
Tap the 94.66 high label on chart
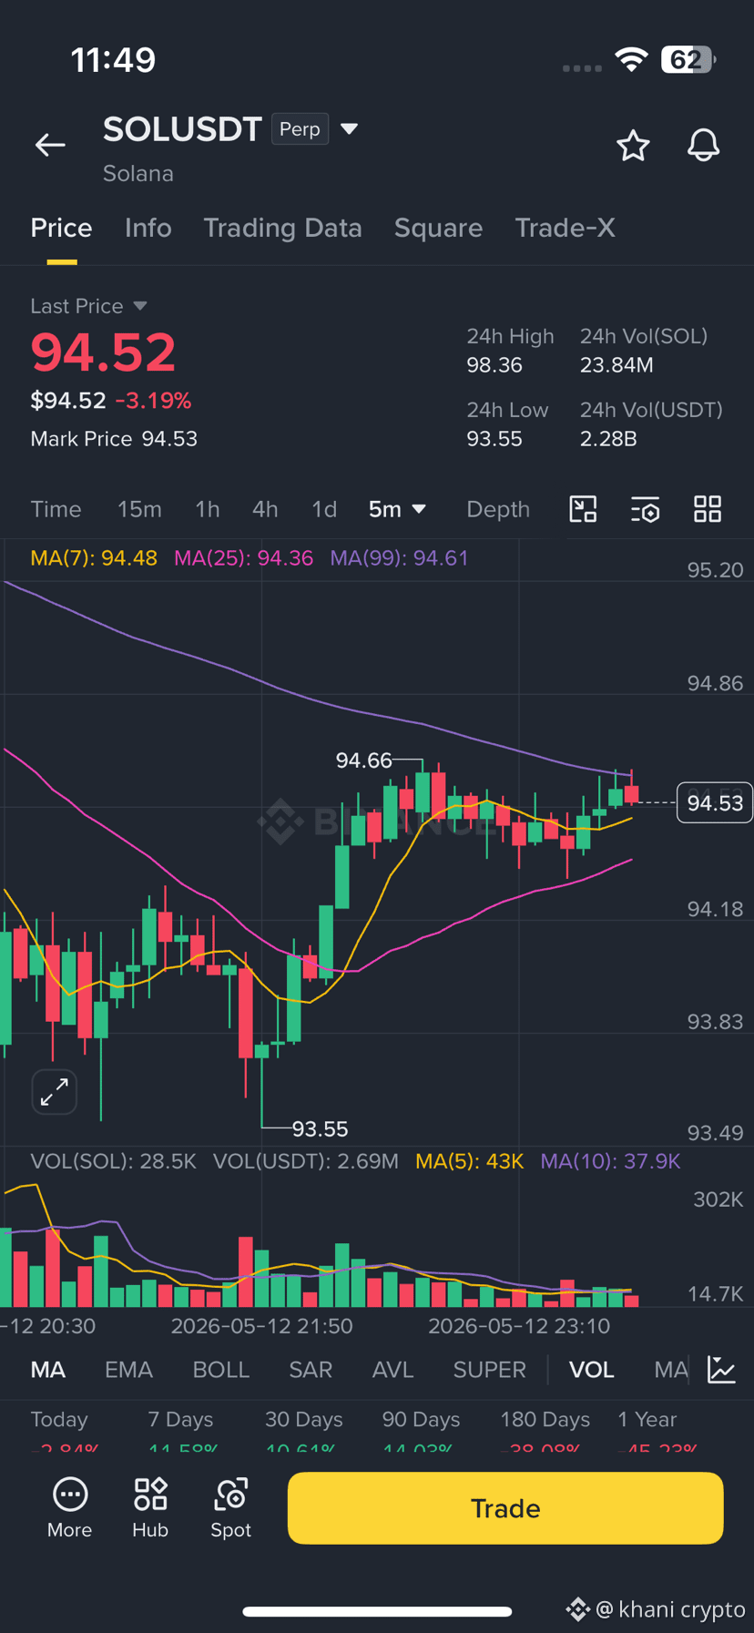point(363,760)
